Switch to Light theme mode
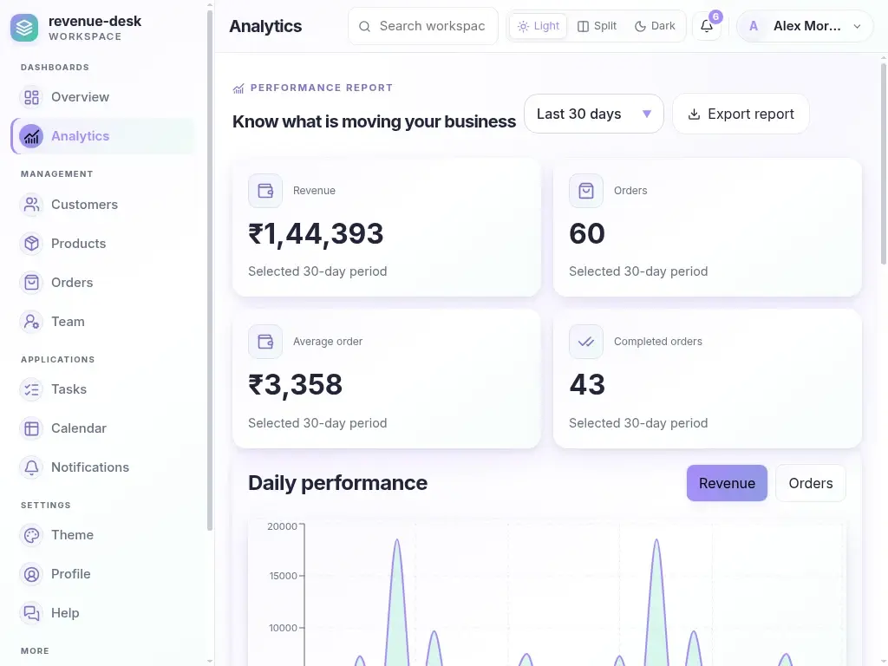 (x=538, y=26)
